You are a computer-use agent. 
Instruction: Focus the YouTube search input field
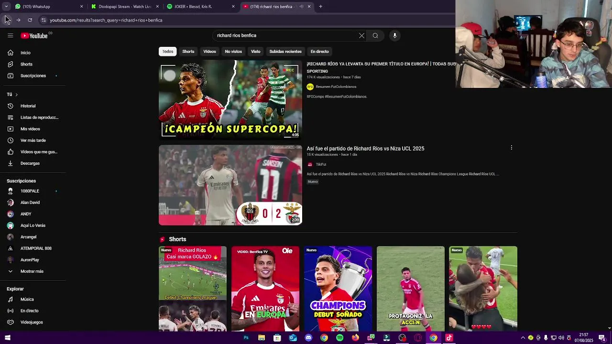(x=286, y=35)
